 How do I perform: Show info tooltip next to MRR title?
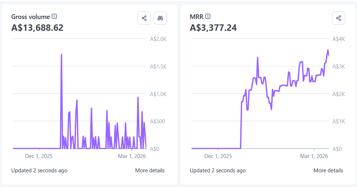click(x=208, y=16)
